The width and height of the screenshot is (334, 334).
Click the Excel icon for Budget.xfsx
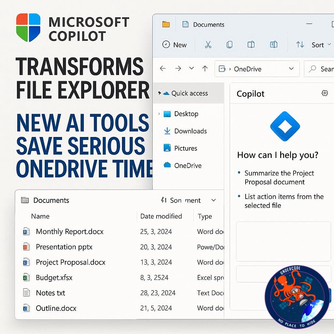pyautogui.click(x=26, y=277)
